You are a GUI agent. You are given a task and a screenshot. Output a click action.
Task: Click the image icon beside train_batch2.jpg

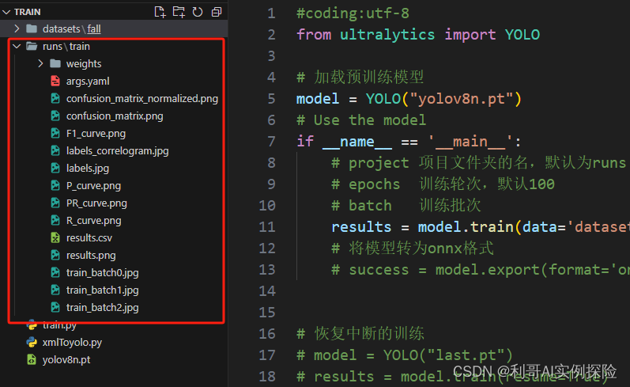point(55,307)
